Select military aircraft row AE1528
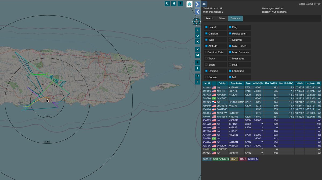322x180 pixels. [x=262, y=124]
